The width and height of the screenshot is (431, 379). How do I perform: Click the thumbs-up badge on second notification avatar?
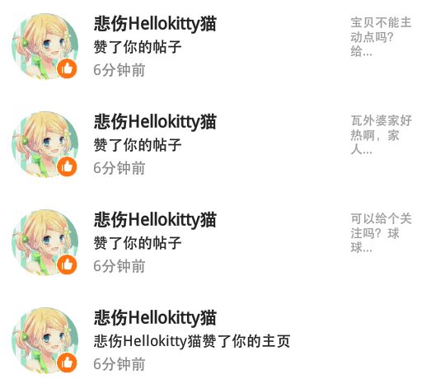coord(67,166)
